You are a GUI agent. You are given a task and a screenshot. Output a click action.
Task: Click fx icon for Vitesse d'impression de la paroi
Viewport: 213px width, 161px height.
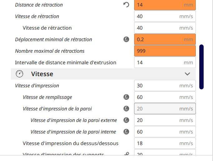pos(126,109)
